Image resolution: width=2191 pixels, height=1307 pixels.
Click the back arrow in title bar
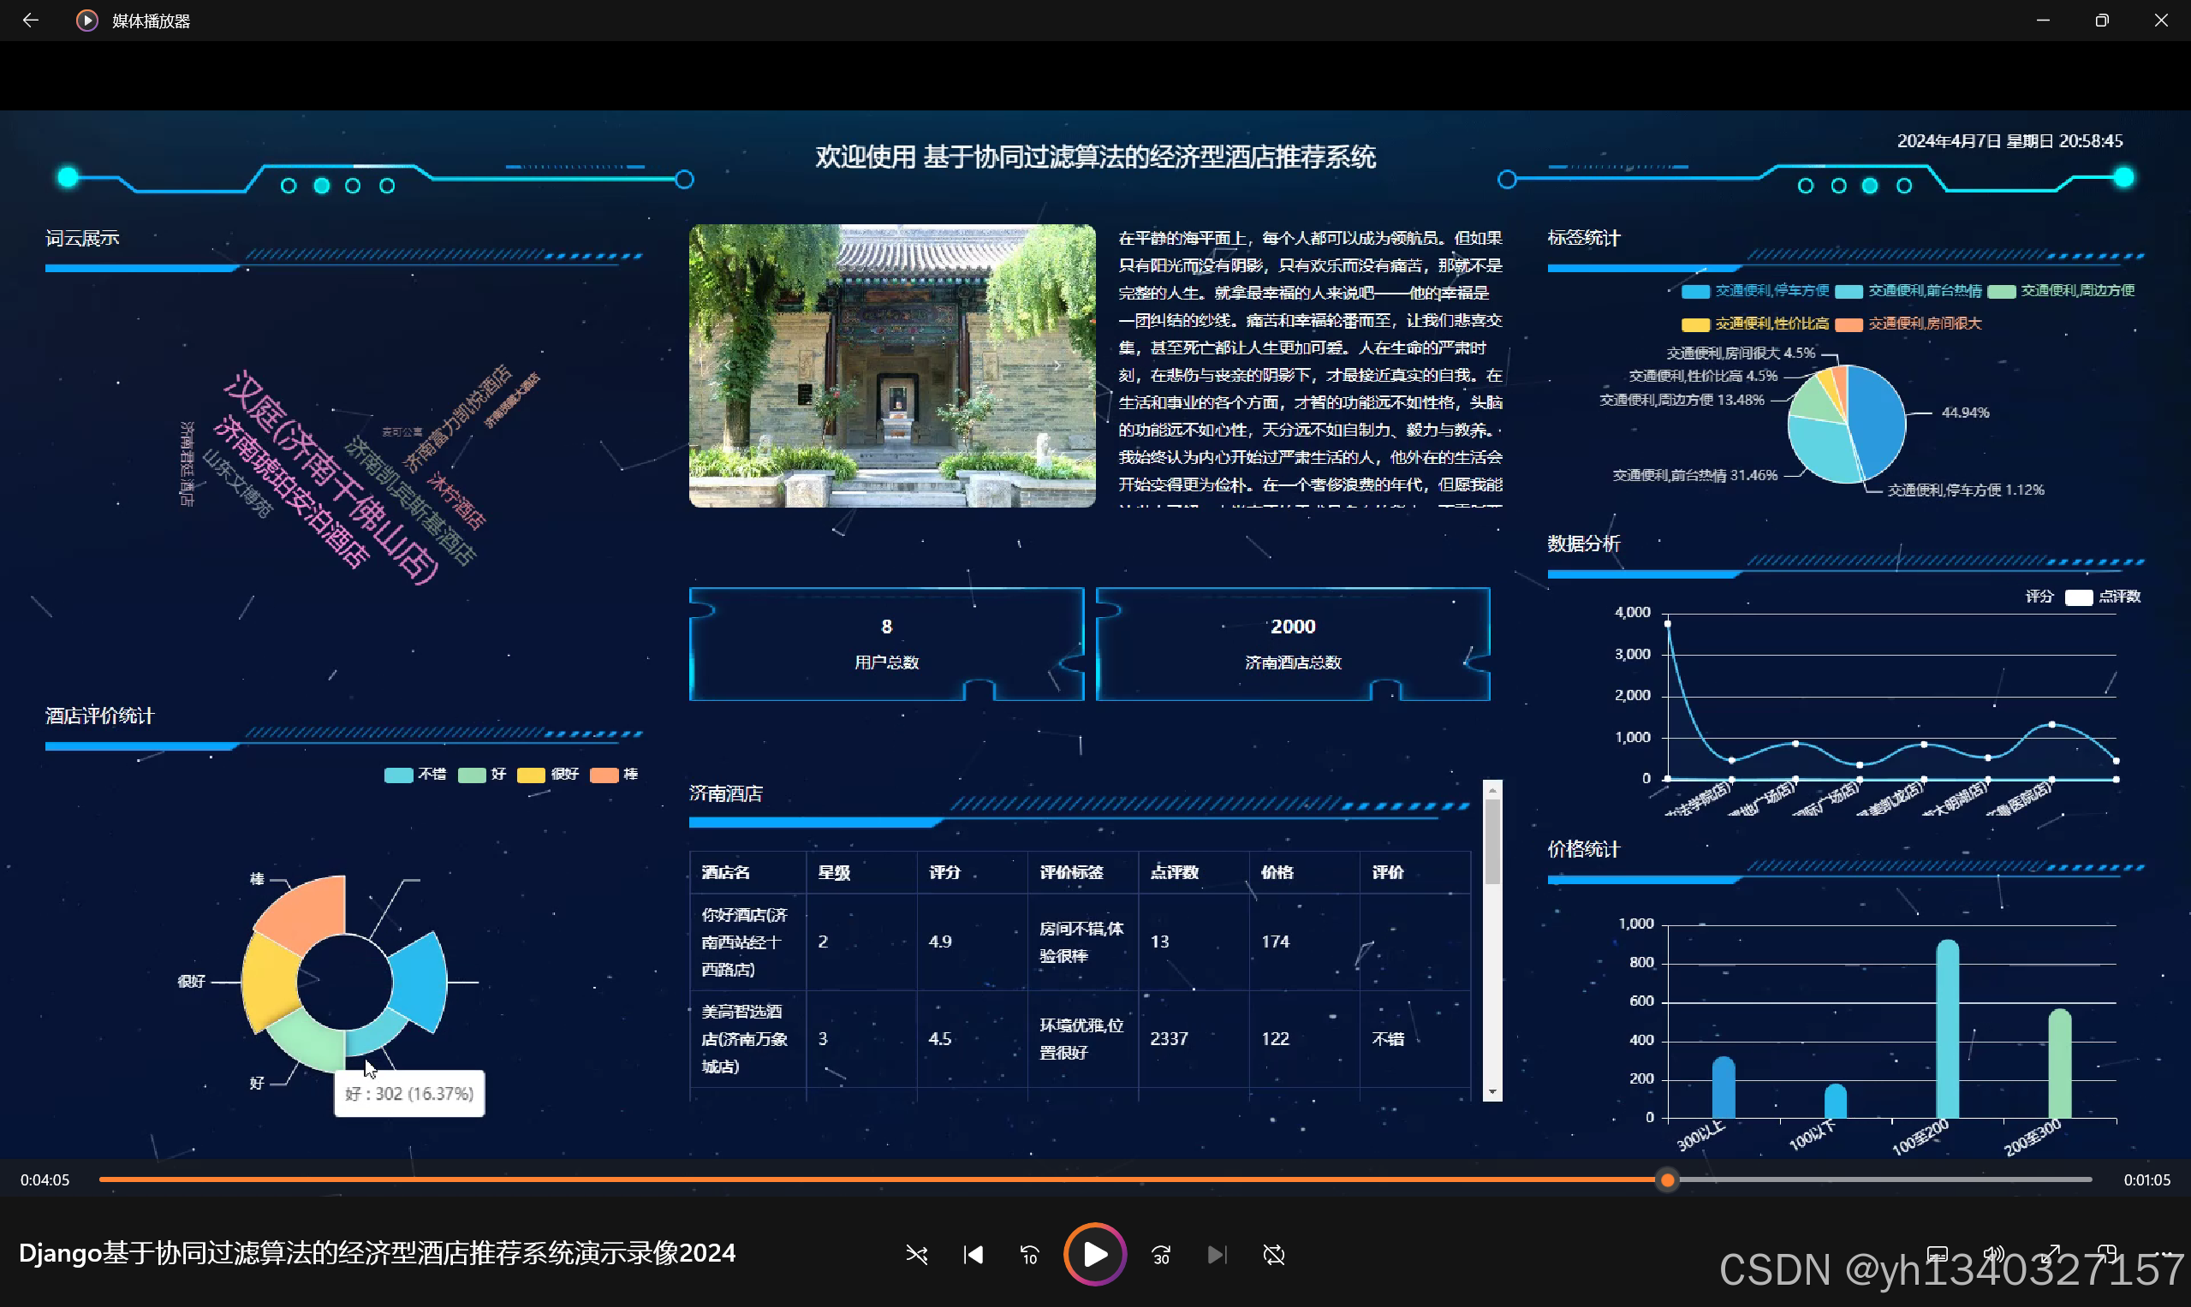click(32, 20)
